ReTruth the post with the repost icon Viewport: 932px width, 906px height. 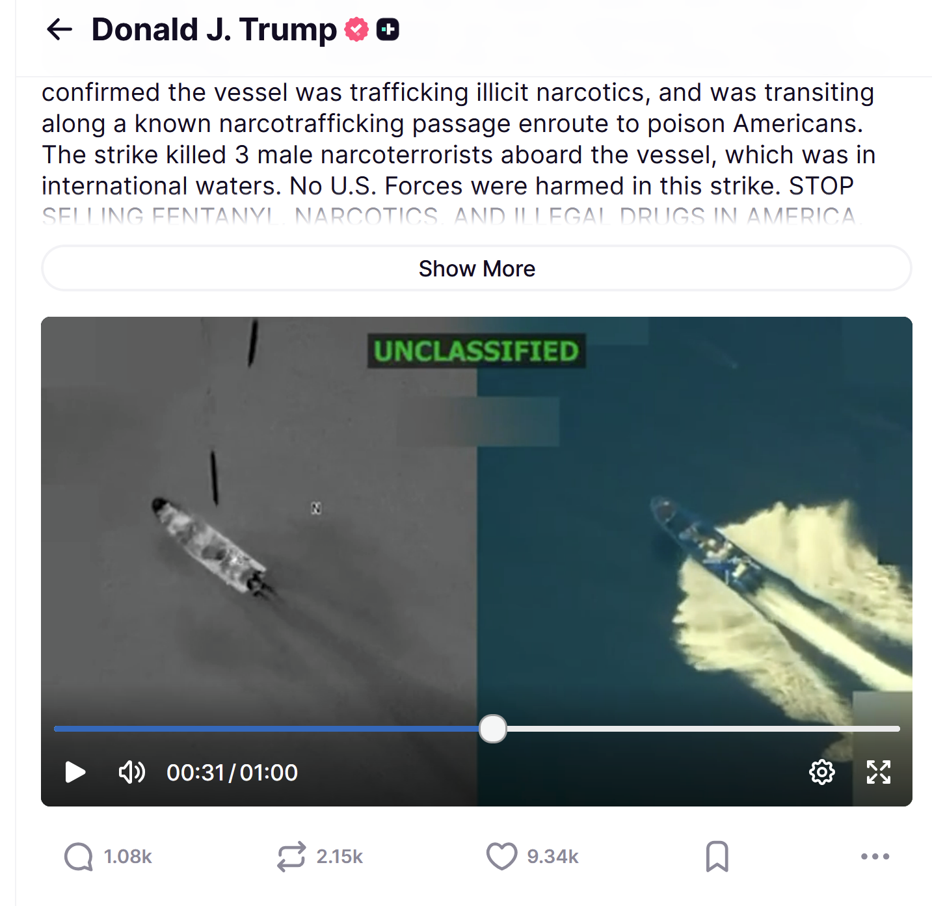point(291,857)
